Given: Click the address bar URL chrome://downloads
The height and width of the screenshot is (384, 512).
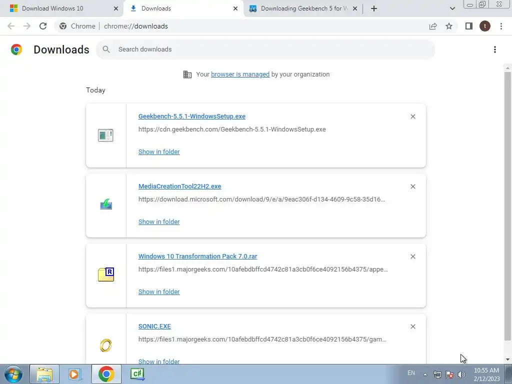Looking at the screenshot, I should (x=136, y=26).
